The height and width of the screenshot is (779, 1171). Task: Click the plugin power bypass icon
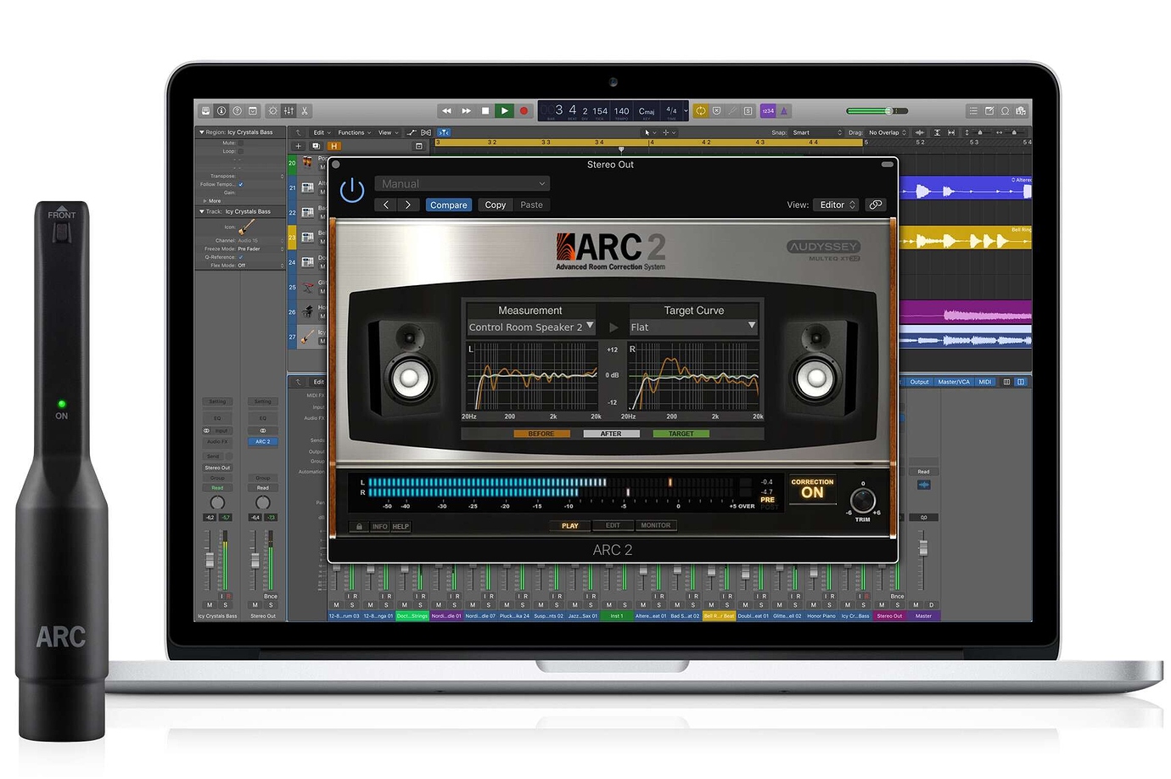(x=352, y=191)
